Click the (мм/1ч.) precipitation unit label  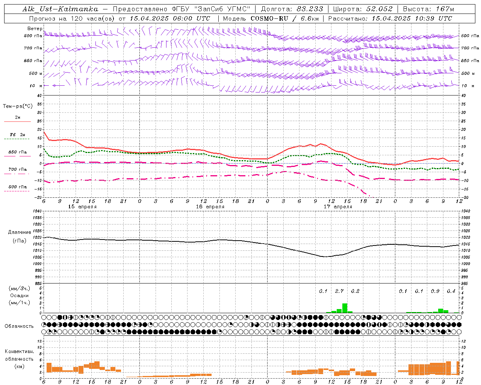click(20, 303)
